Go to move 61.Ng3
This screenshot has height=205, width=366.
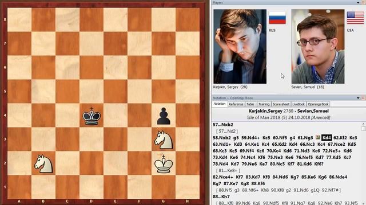pos(305,138)
